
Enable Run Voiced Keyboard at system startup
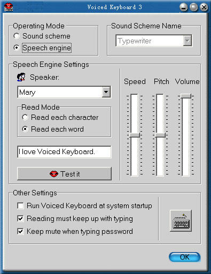point(20,205)
